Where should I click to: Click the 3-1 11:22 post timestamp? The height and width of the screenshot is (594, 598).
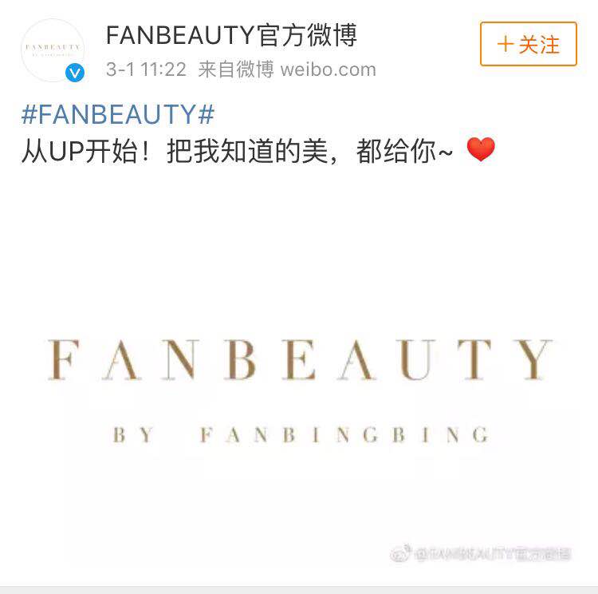tap(146, 69)
